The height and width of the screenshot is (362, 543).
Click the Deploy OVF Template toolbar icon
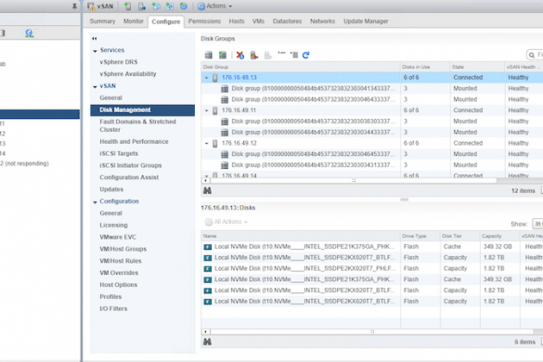tap(184, 6)
